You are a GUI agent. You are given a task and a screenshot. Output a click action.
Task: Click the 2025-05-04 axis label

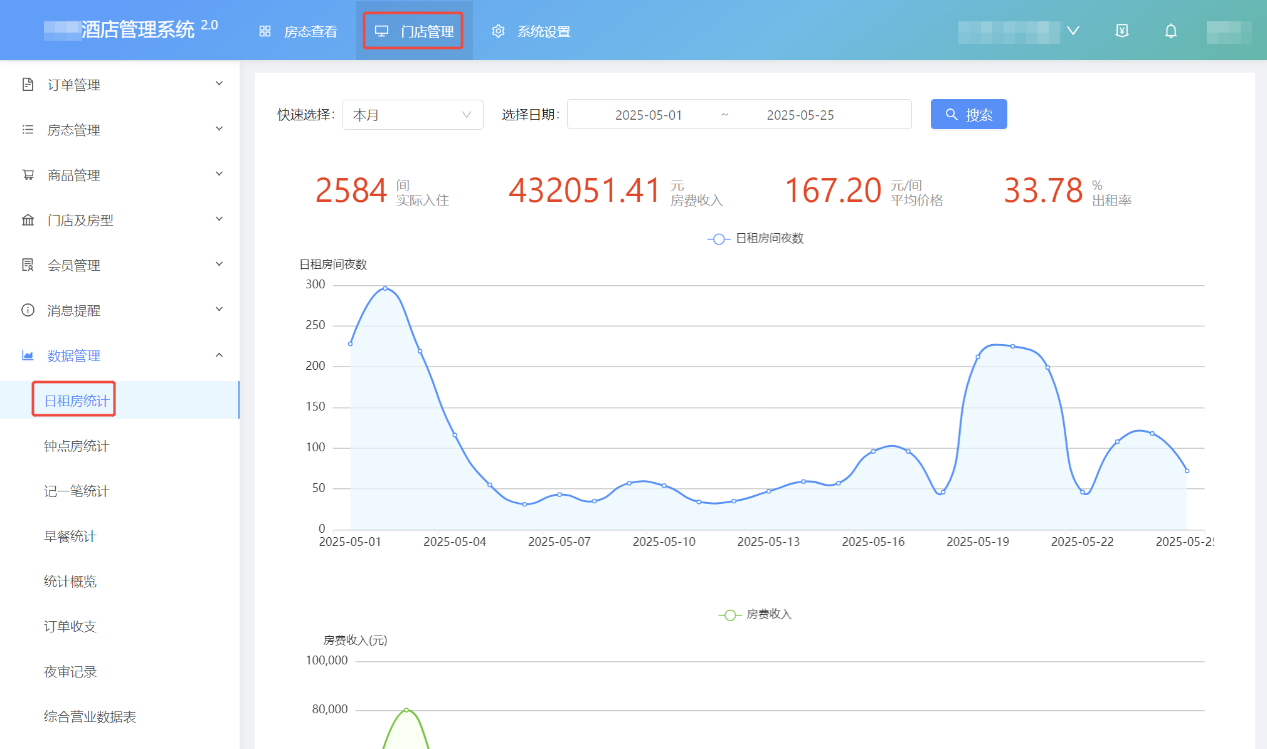point(455,542)
